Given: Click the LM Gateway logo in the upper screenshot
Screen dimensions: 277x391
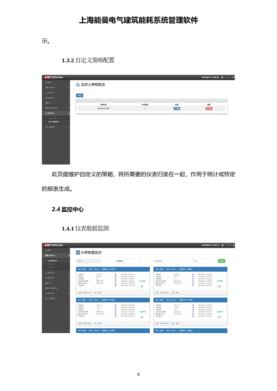Looking at the screenshot, I should (x=54, y=77).
